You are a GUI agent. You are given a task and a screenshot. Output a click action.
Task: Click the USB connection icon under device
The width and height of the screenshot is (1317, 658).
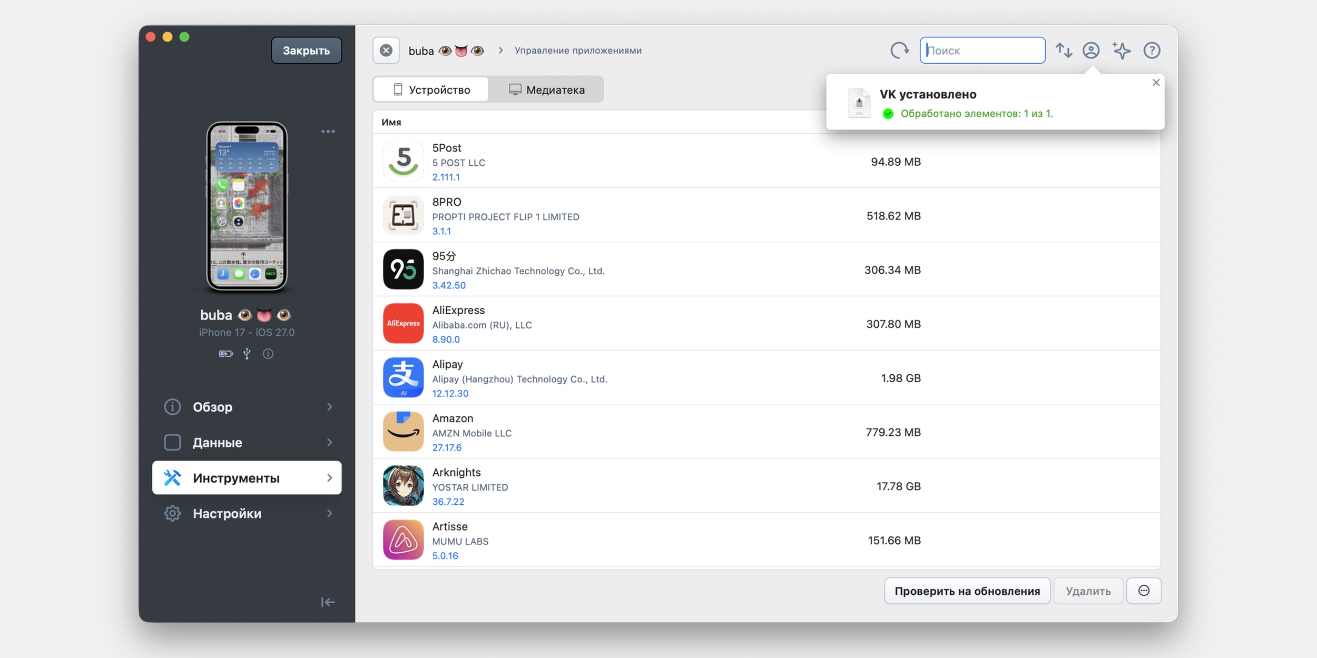click(247, 354)
